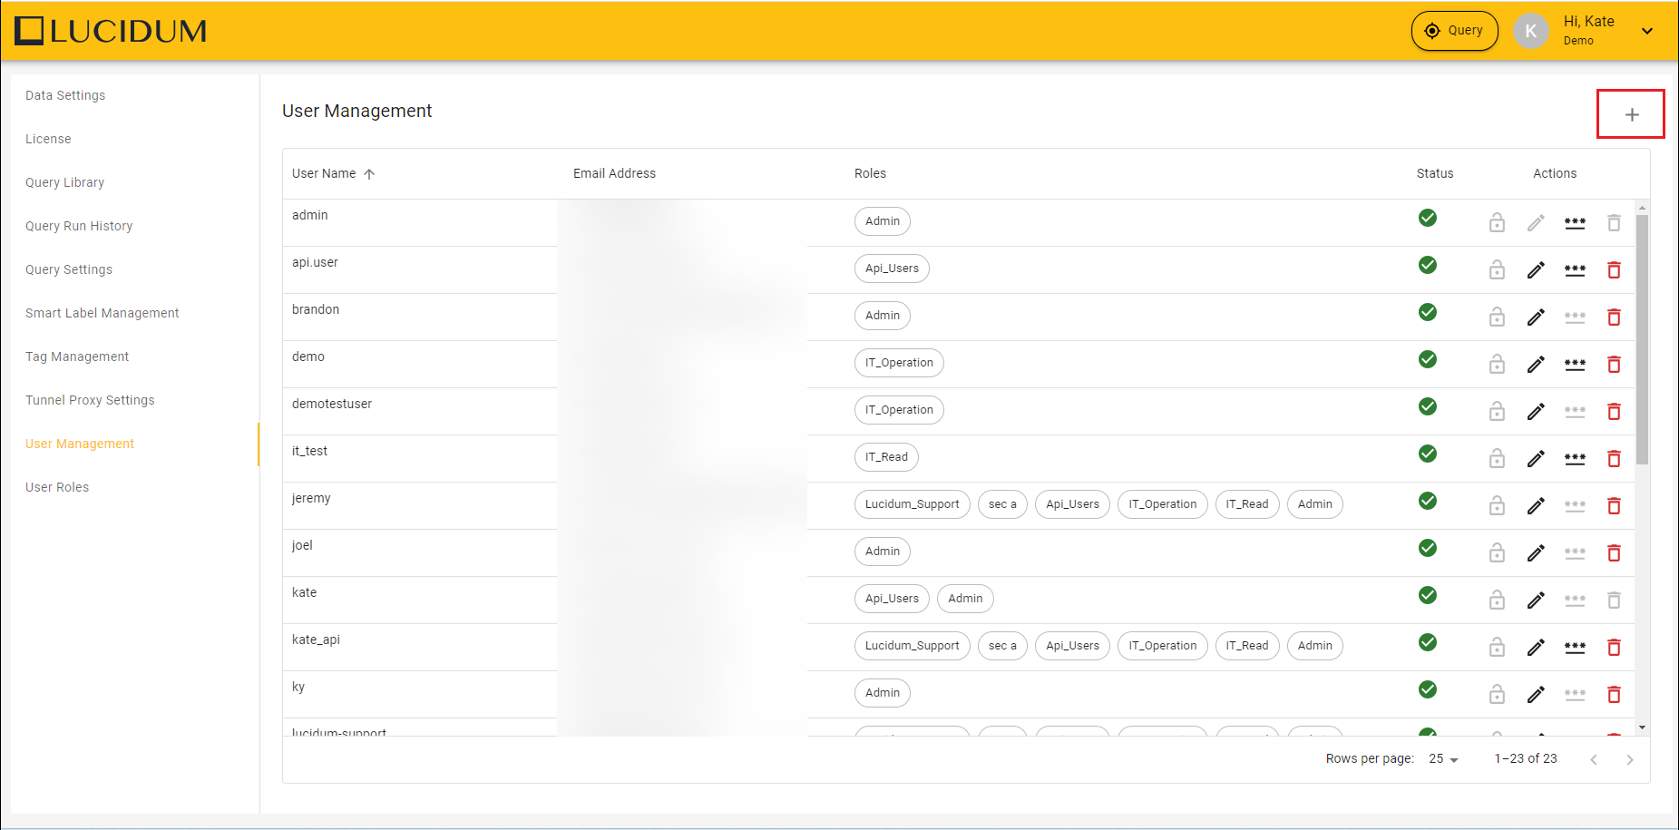Open User Roles page
The image size is (1679, 830).
pyautogui.click(x=57, y=487)
